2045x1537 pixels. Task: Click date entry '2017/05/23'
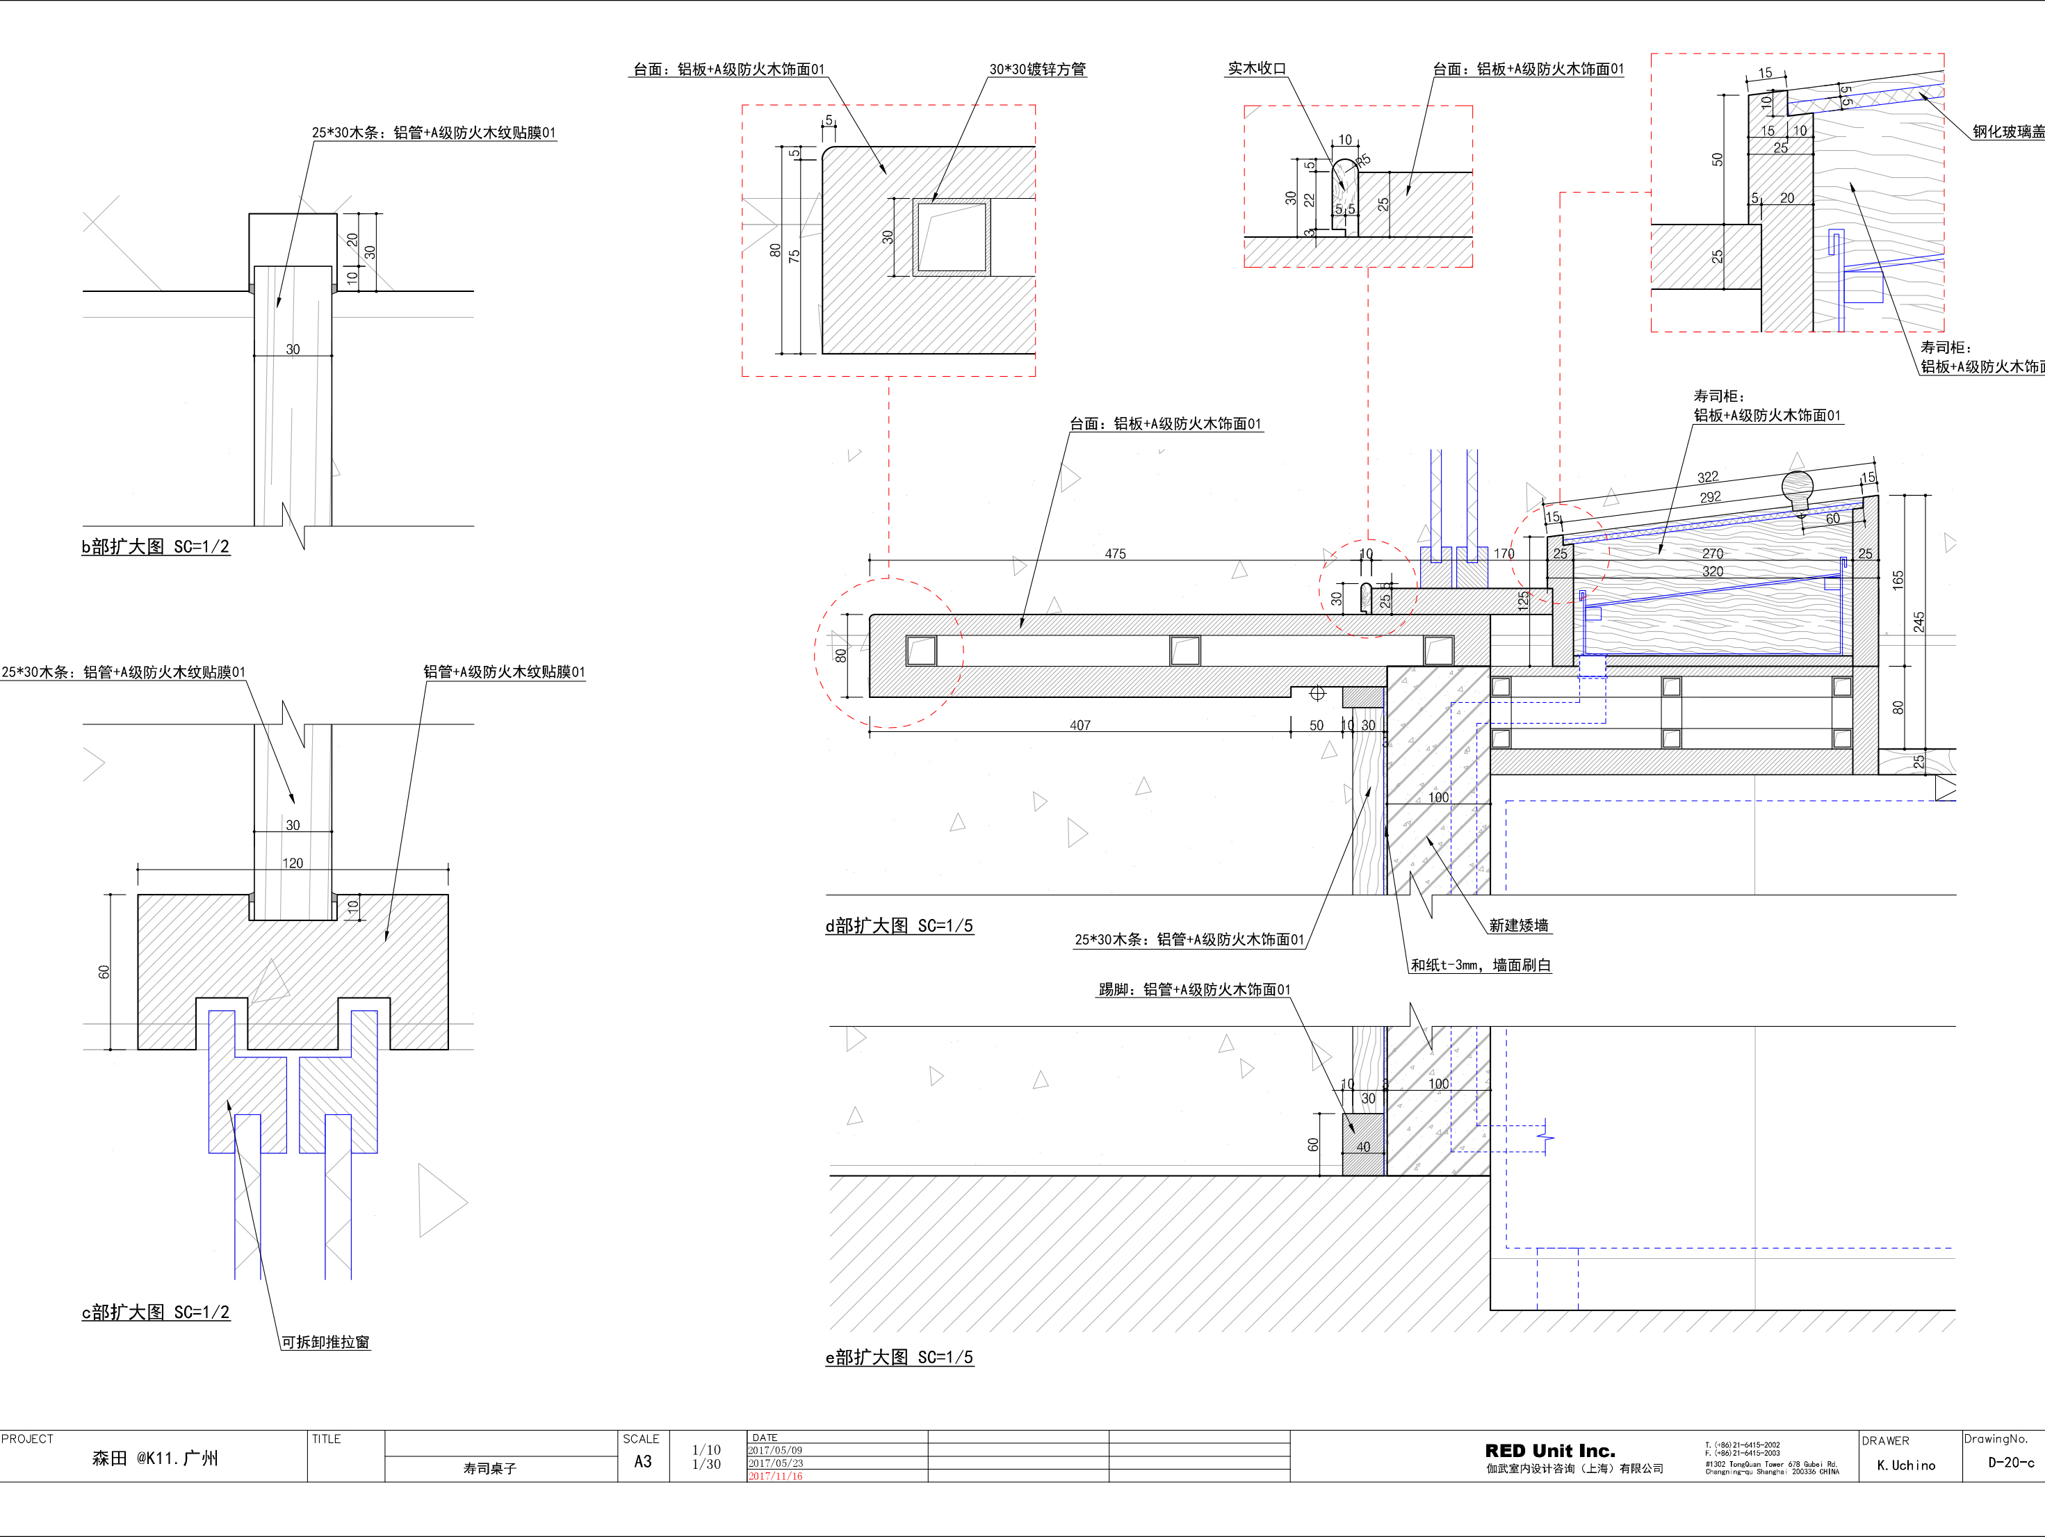point(776,1464)
